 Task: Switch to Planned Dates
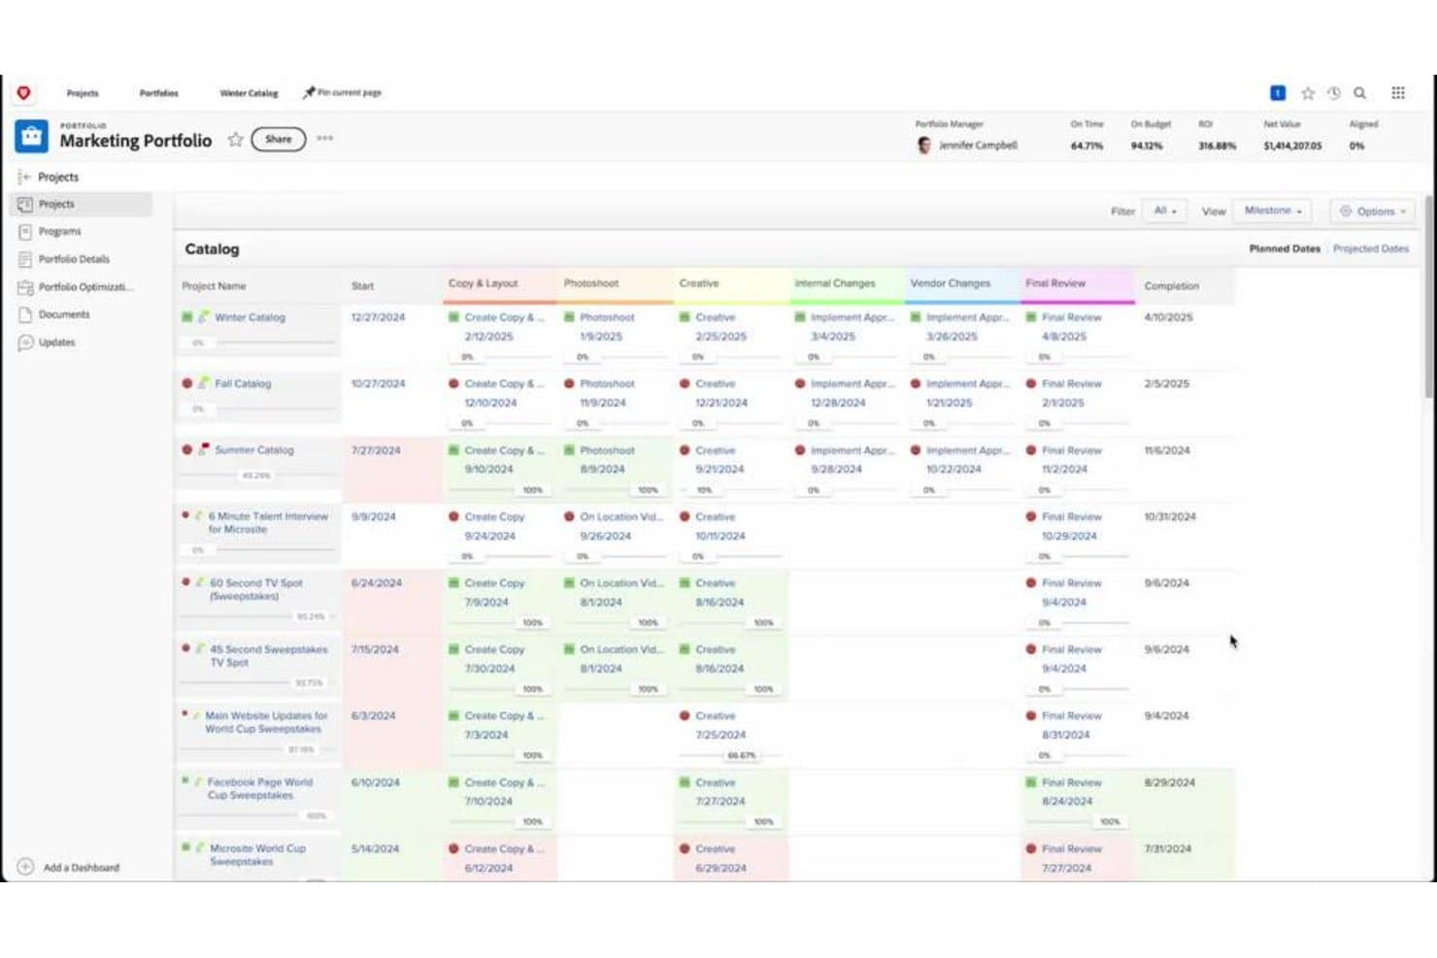point(1285,249)
